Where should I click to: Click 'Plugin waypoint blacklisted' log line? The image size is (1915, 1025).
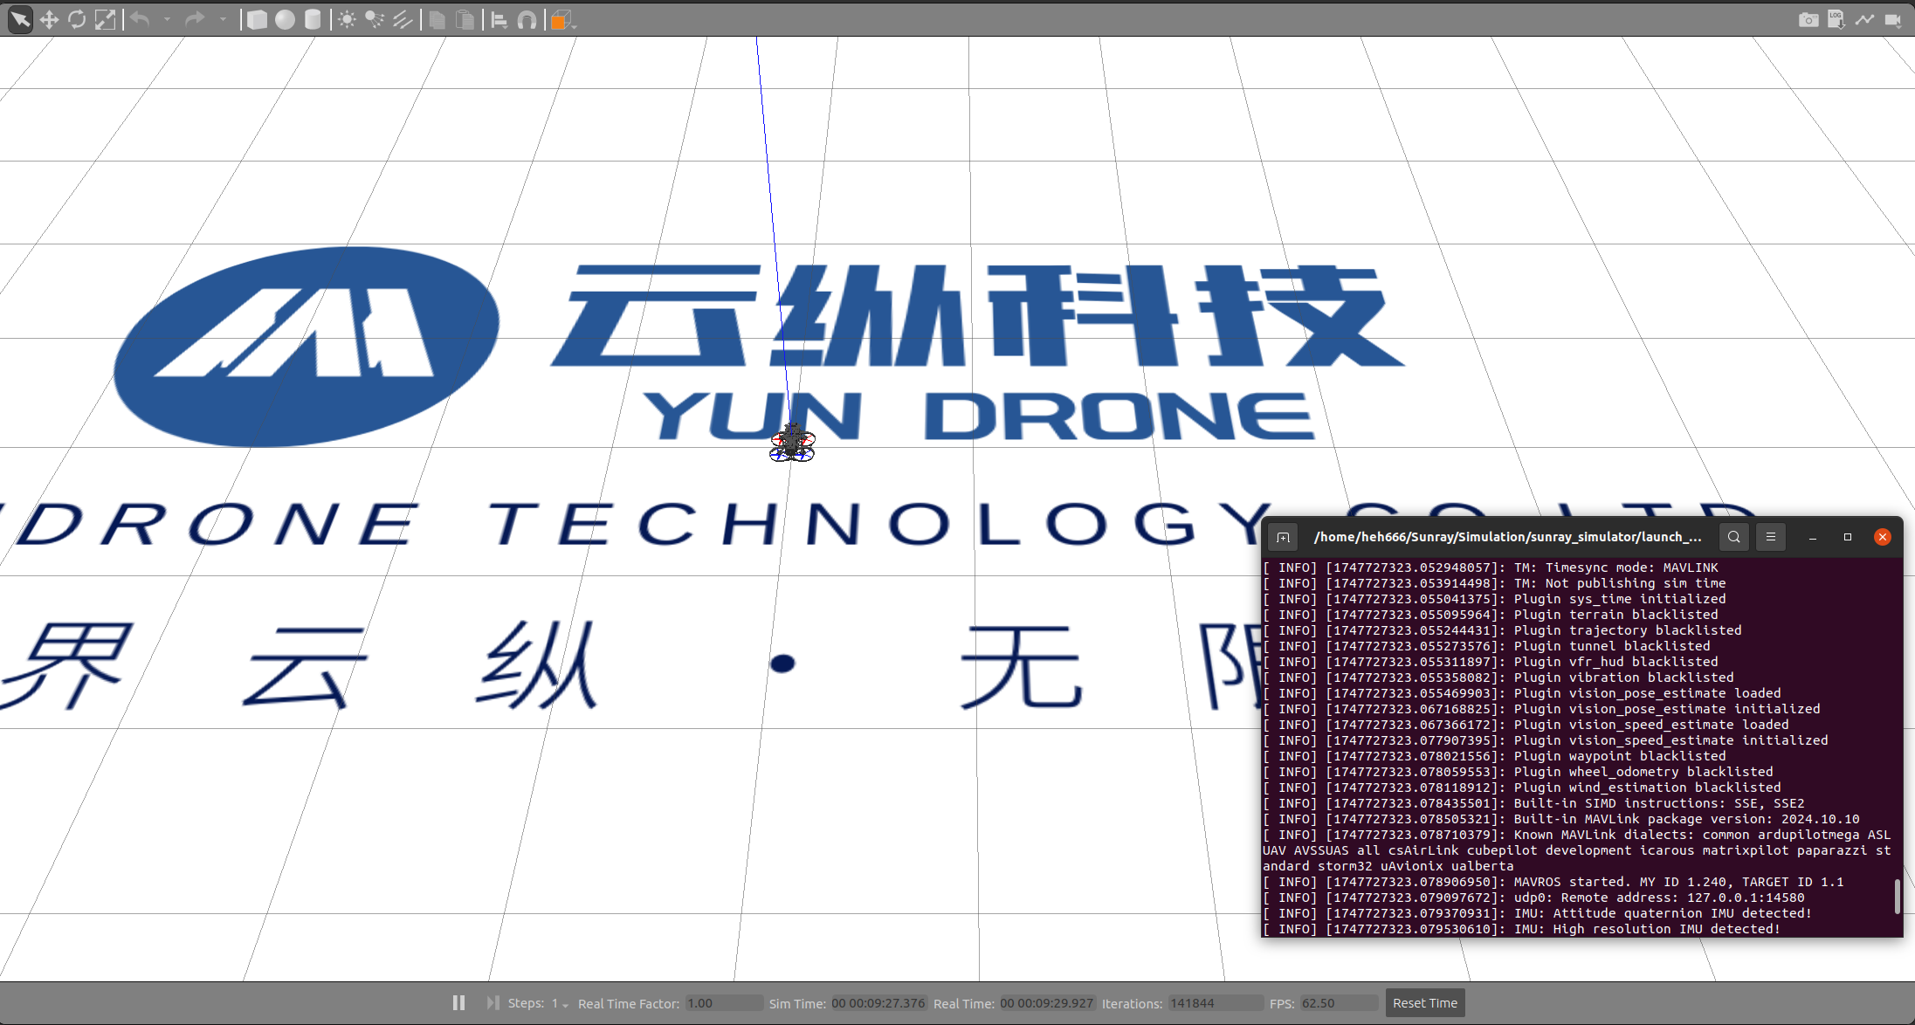(1494, 756)
